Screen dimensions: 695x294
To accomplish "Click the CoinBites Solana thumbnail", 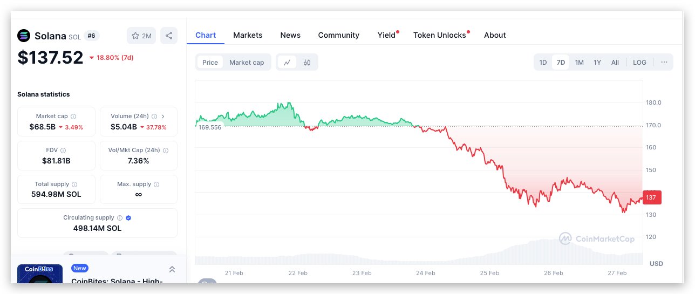I will pyautogui.click(x=36, y=275).
